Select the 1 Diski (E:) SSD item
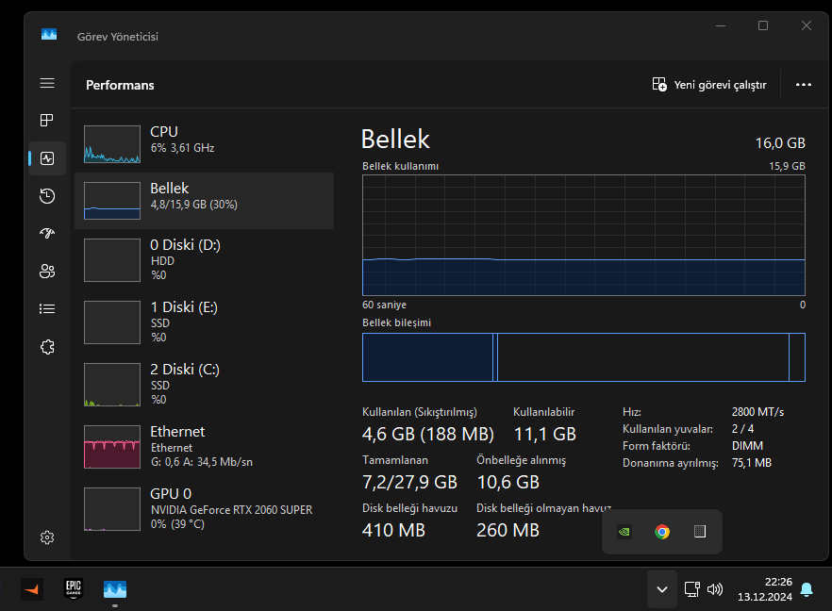This screenshot has width=832, height=611. pyautogui.click(x=204, y=321)
